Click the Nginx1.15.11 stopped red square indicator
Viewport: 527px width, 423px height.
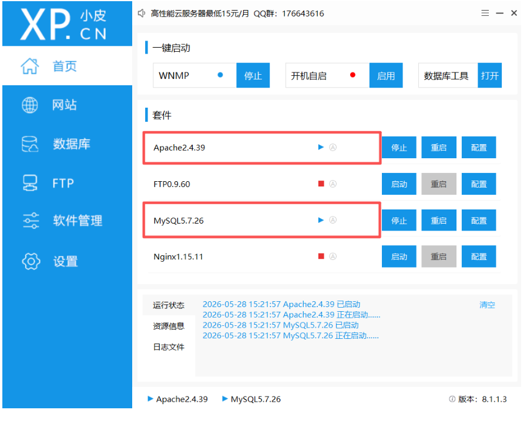click(321, 257)
